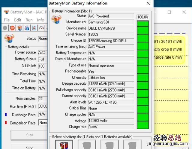
Task: Open the Run menu
Action: click(x=29, y=20)
